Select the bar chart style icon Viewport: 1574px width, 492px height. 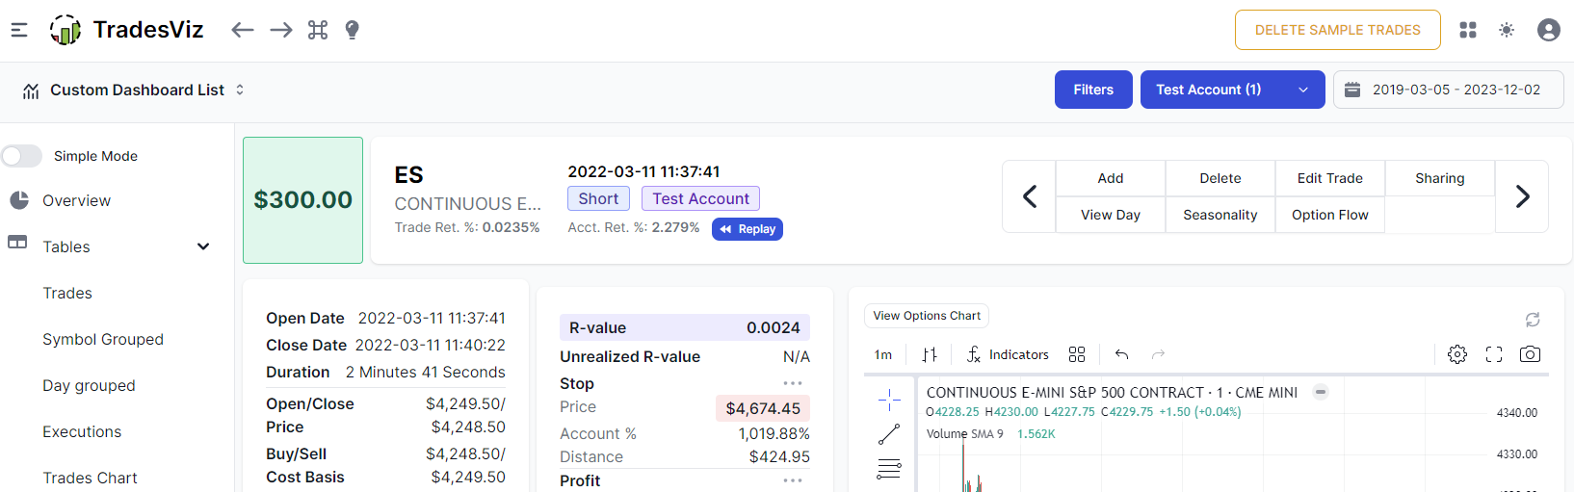pyautogui.click(x=930, y=354)
